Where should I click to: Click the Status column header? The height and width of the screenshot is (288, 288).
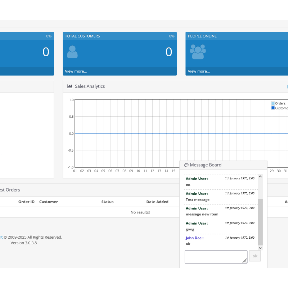pos(107,202)
